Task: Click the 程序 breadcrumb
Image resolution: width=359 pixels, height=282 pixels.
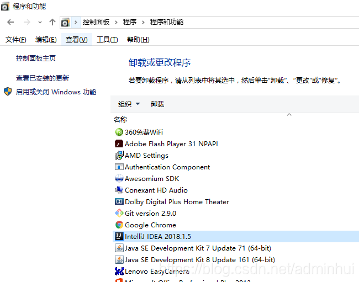Action: click(130, 22)
